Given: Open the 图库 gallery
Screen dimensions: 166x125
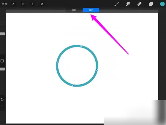Looking at the screenshot, I should 4,4.
